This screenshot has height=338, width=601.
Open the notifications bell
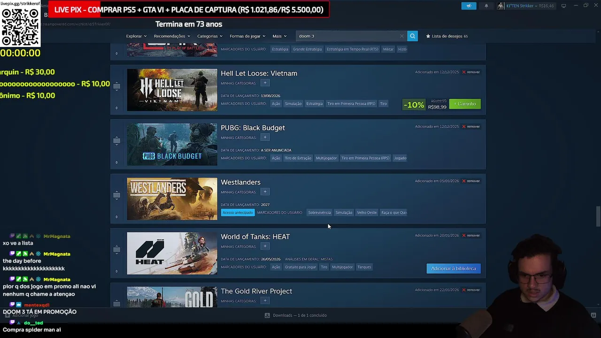point(486,6)
